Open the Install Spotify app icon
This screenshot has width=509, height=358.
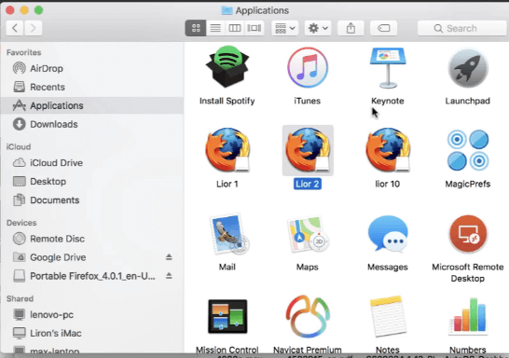[227, 67]
